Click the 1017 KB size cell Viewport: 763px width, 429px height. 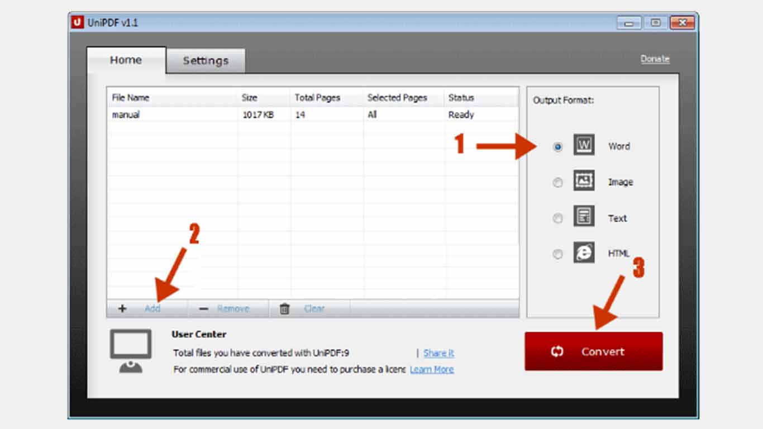pos(258,115)
